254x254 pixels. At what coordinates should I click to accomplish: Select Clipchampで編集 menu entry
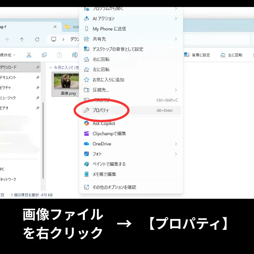tap(109, 134)
